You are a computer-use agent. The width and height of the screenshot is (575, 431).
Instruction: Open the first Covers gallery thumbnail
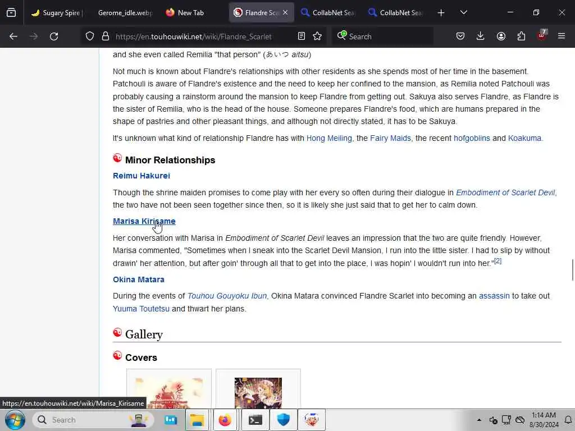(169, 393)
